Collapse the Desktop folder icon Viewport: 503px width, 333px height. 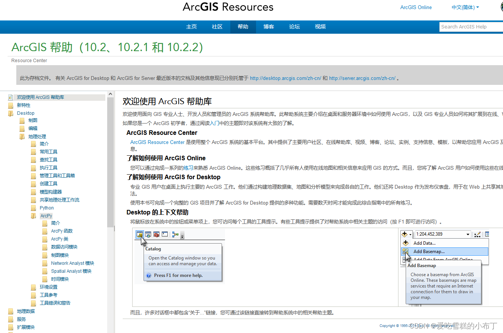[11, 113]
